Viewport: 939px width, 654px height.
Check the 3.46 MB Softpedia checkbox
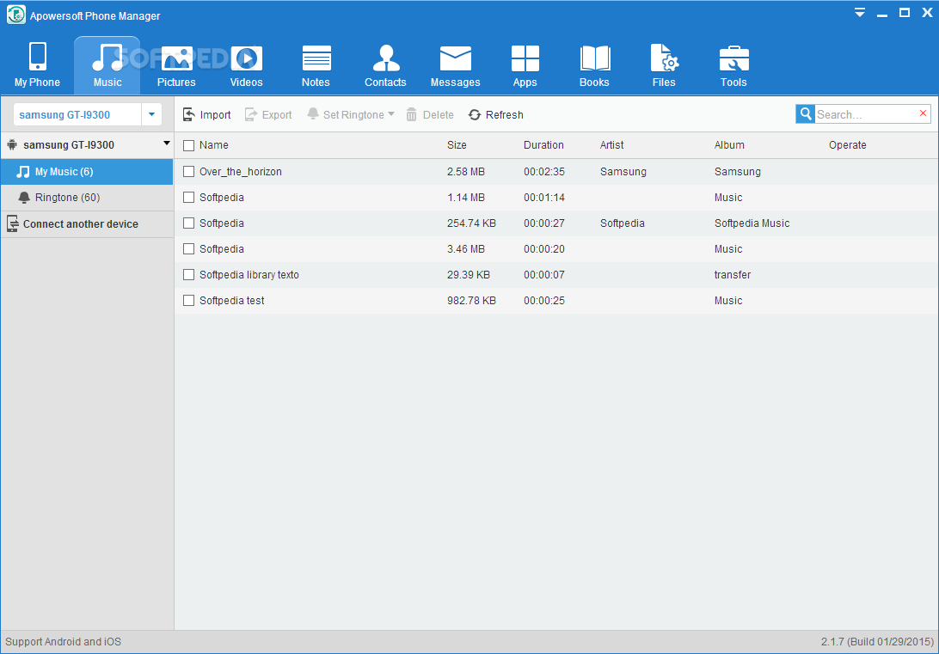click(x=188, y=249)
